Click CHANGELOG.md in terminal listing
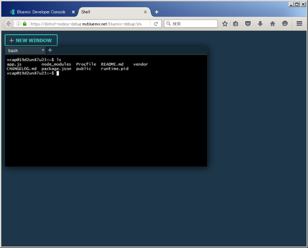Screen dimensions: 308x248 [22, 69]
